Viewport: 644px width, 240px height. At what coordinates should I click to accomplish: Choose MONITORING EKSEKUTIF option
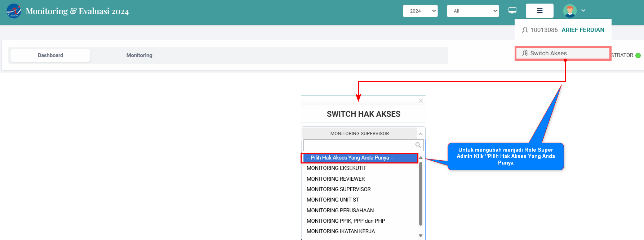pos(336,168)
